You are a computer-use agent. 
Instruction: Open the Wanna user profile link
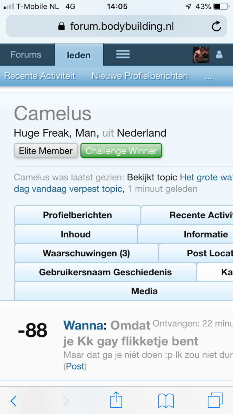[x=83, y=325]
